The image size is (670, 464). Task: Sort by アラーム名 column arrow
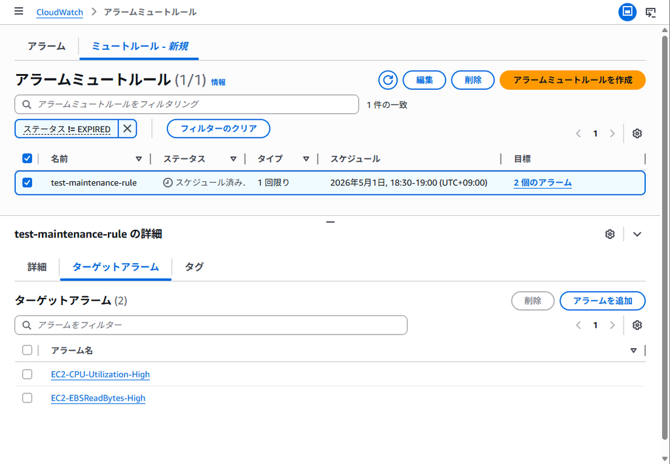tap(633, 350)
